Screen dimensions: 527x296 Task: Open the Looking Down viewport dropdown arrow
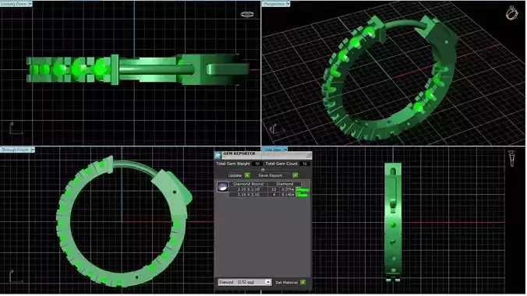click(x=30, y=4)
